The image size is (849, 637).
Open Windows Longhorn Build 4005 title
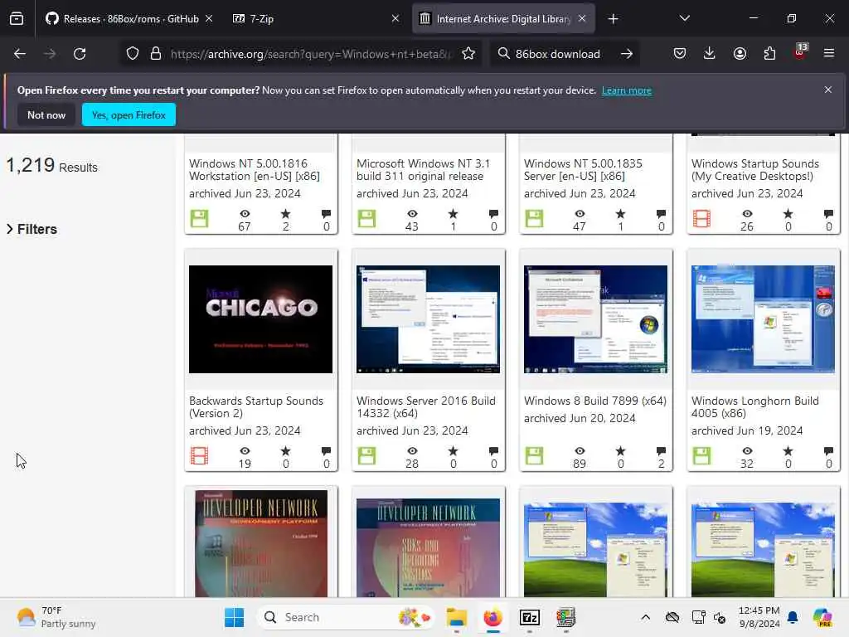(754, 406)
